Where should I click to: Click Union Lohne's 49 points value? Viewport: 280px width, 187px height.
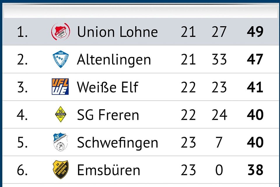pos(255,32)
